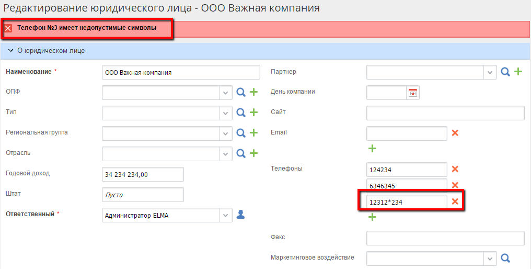Expand the Партнер dropdown
The height and width of the screenshot is (269, 531).
(490, 72)
